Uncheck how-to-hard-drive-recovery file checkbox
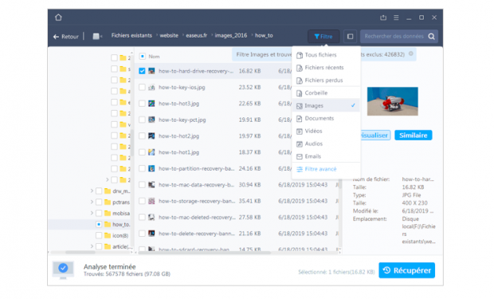Screen dimensions: 494x299 pos(142,71)
